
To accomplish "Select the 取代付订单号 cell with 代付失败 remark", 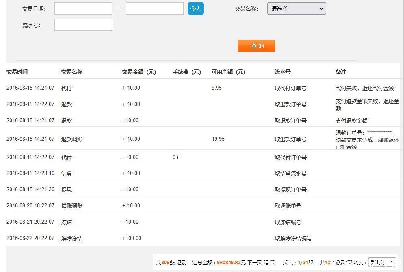I will (291, 88).
